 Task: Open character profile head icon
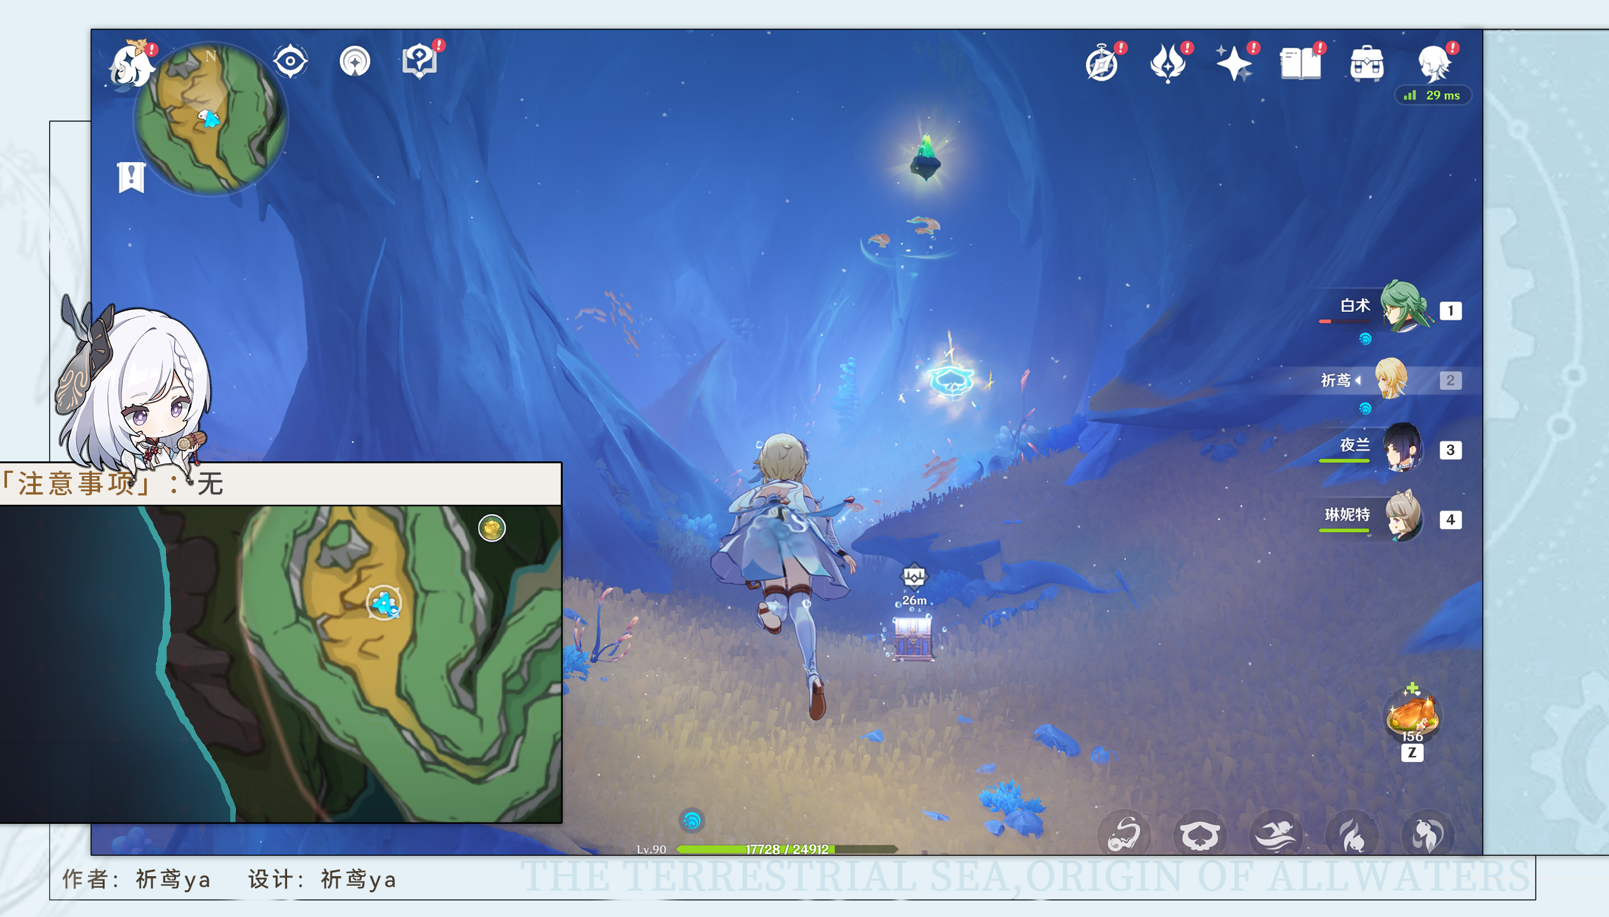(x=1434, y=64)
